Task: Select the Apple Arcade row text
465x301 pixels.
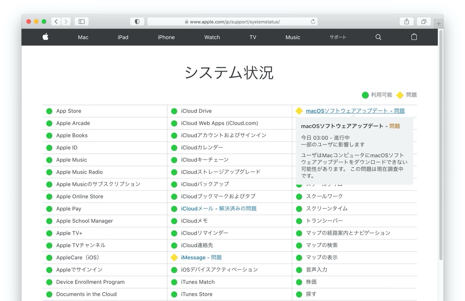Action: (73, 123)
